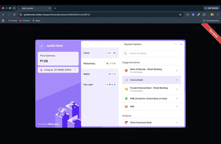
Task: Expand the Airtel Payments Bank row chevron
Action: click(177, 122)
